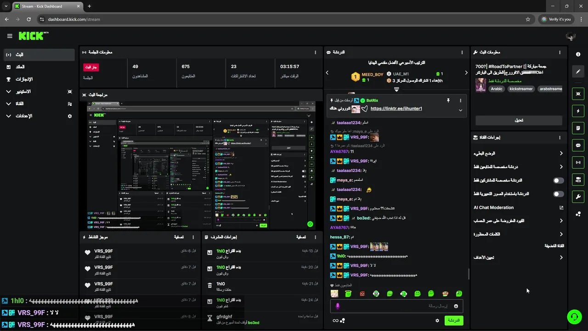Click the infinity icon below chat input
The width and height of the screenshot is (588, 331).
[x=336, y=320]
